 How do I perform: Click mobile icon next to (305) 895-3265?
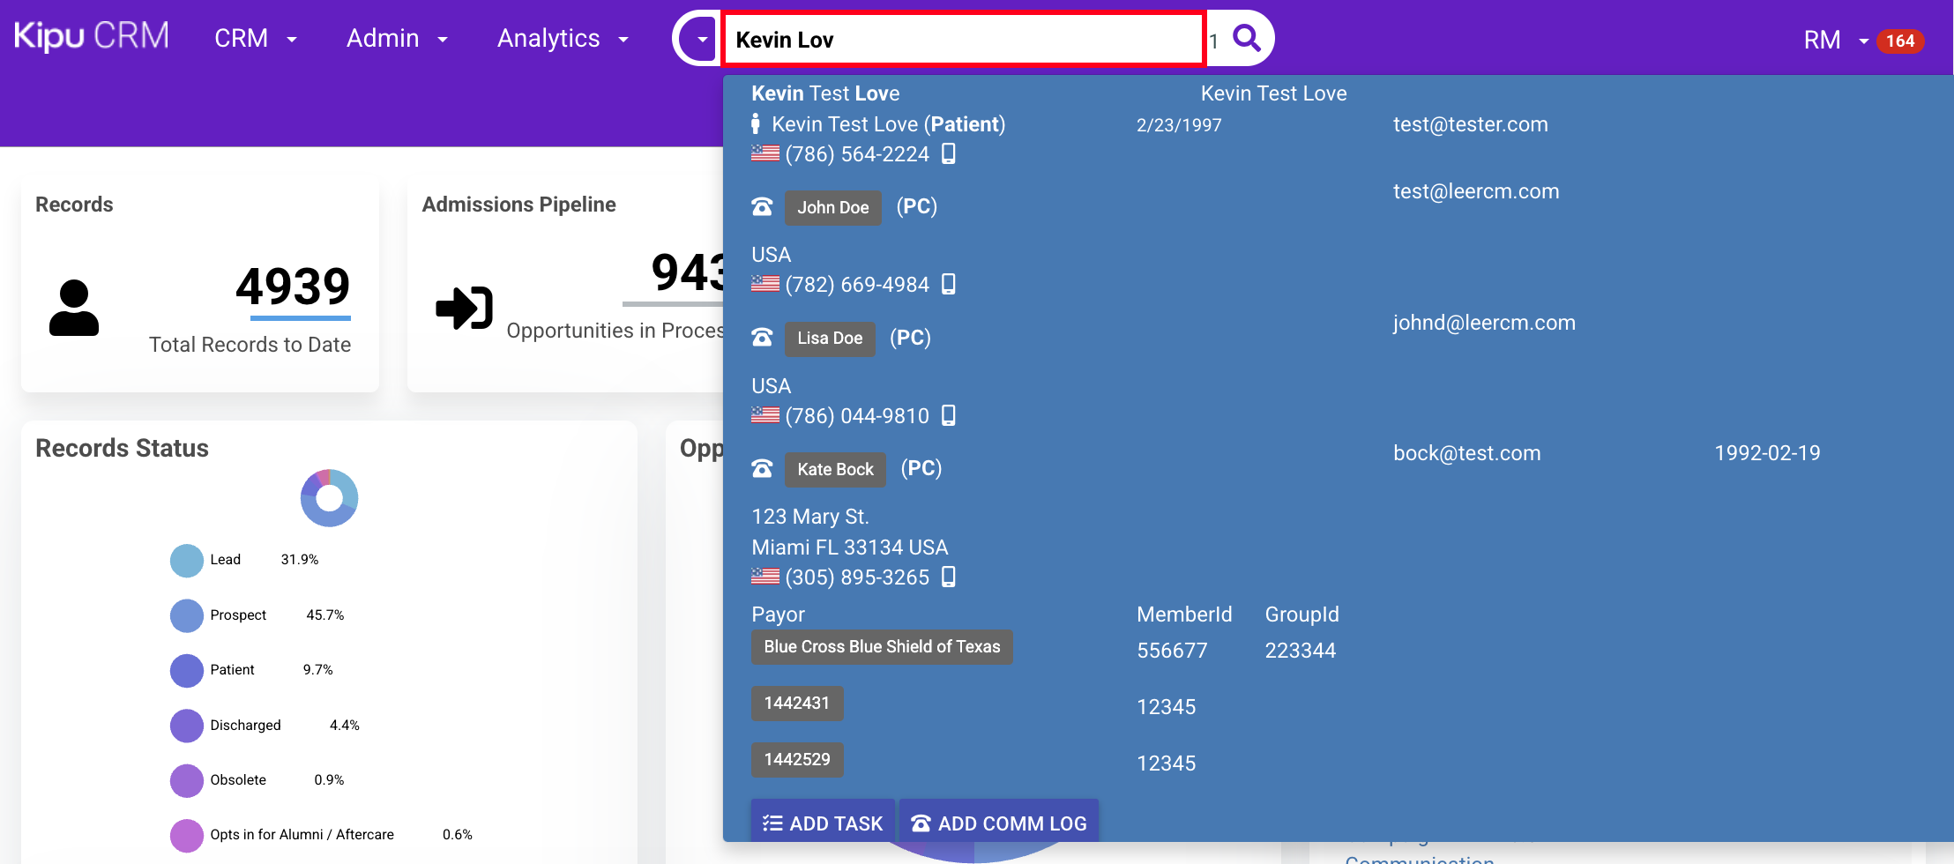pos(949,577)
